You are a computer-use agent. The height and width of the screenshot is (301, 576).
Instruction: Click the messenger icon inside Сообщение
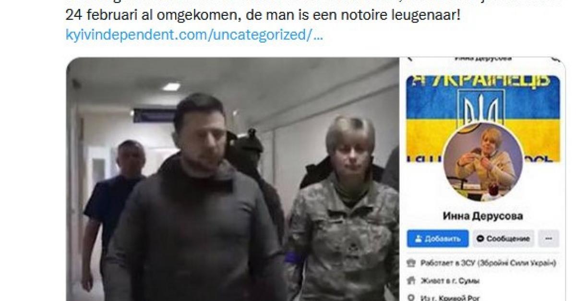pyautogui.click(x=480, y=239)
